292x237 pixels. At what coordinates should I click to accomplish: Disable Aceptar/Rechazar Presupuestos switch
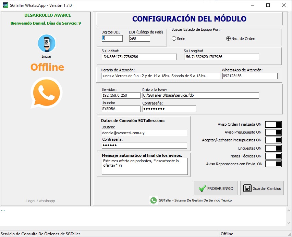click(273, 140)
